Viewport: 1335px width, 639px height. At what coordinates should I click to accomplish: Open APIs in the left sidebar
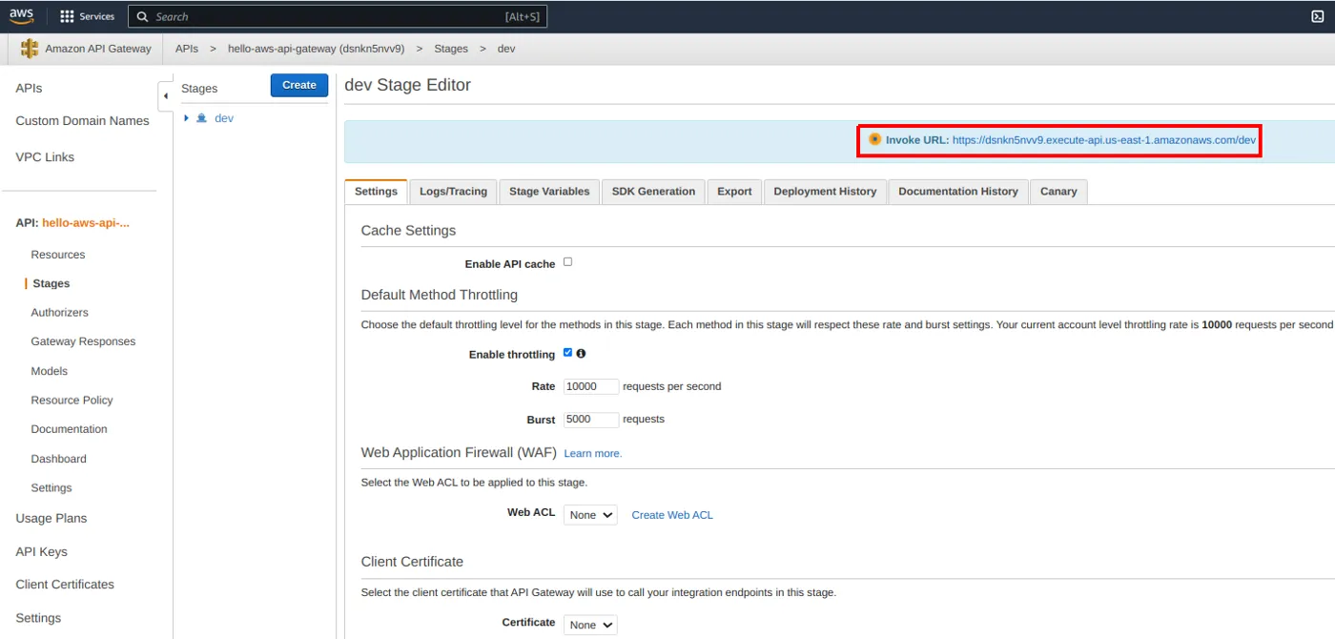29,88
